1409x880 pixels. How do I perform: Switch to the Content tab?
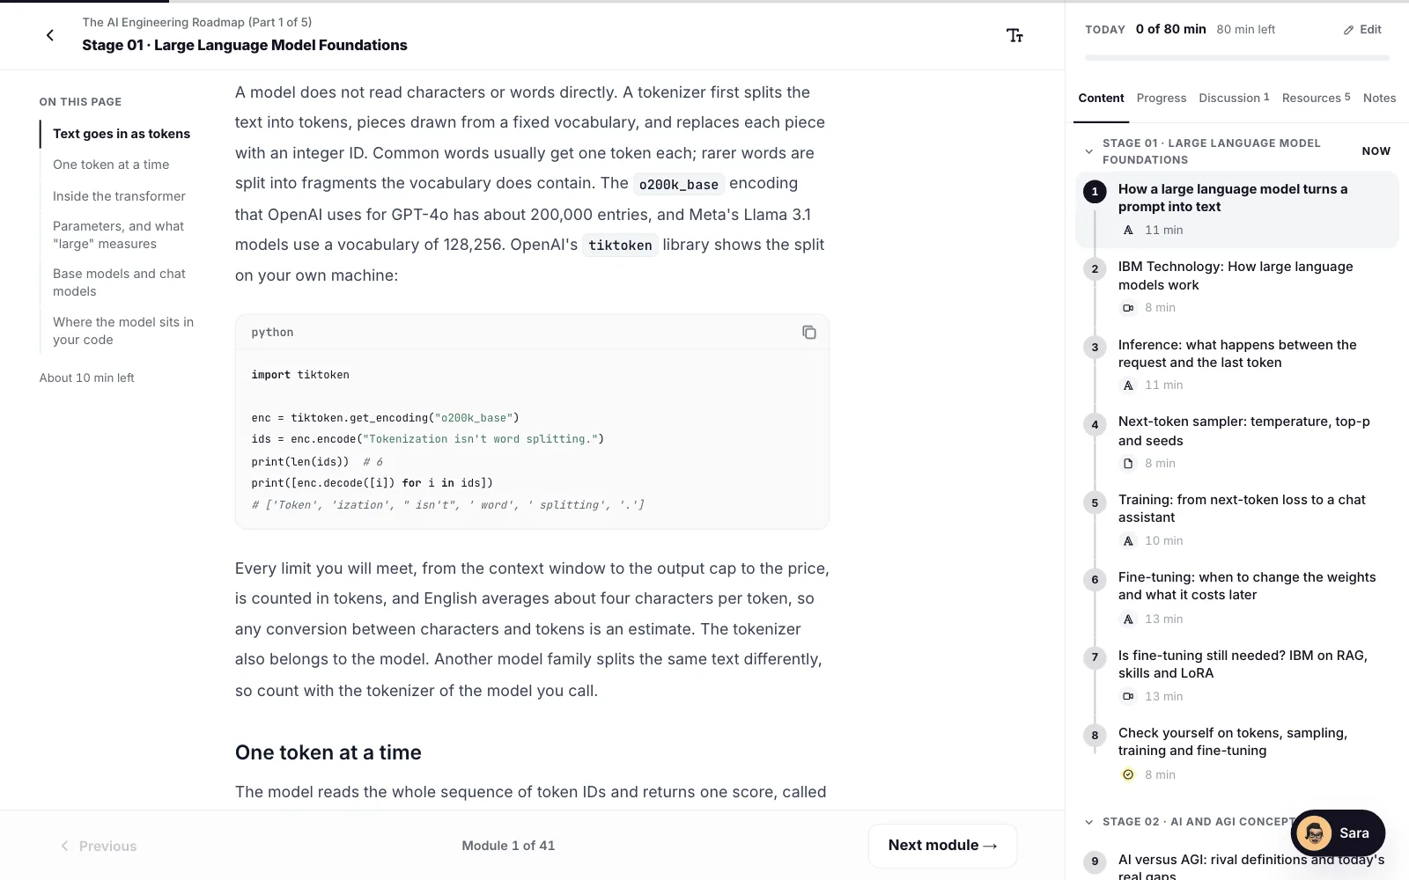1101,98
